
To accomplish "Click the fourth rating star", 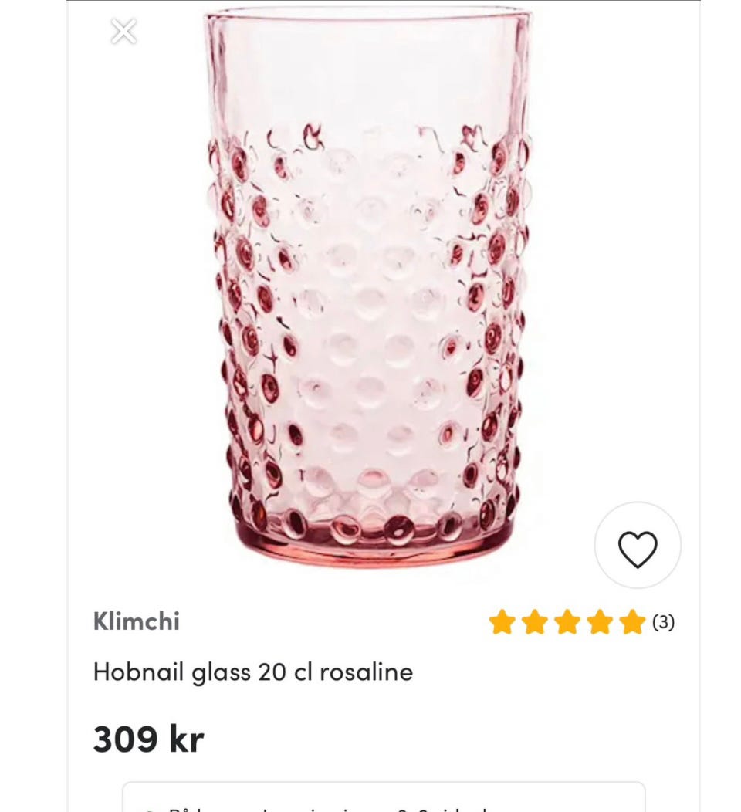I will [x=599, y=622].
